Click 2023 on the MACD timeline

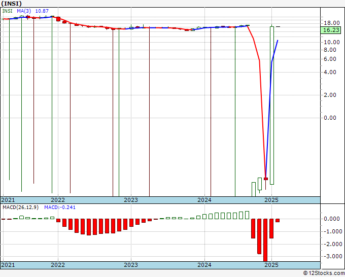click(131, 265)
